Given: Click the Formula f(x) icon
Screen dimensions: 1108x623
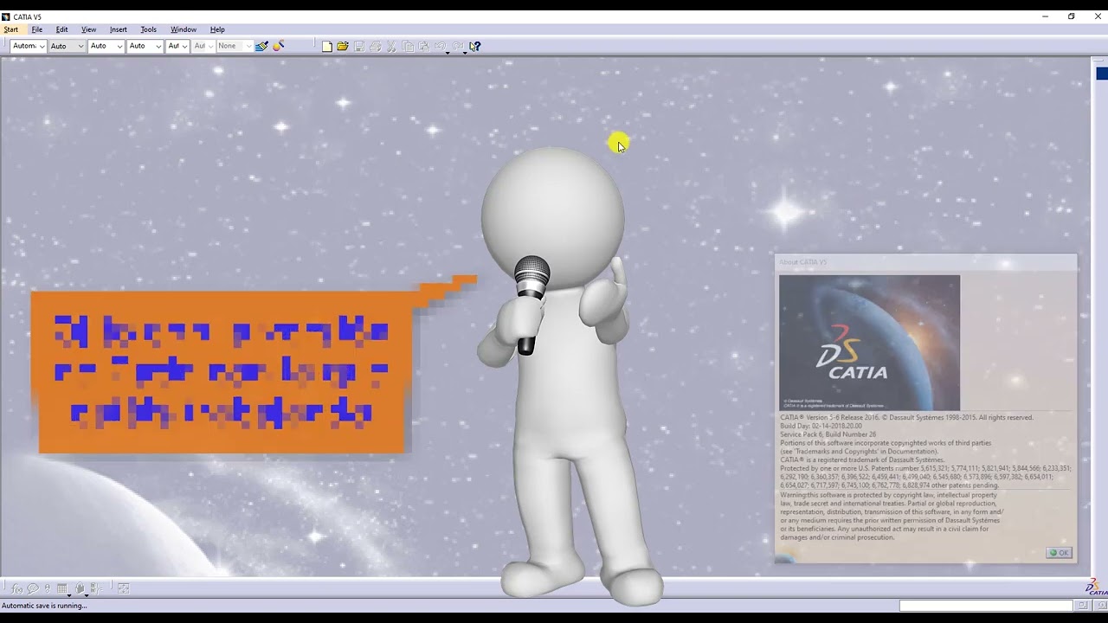Looking at the screenshot, I should [16, 588].
